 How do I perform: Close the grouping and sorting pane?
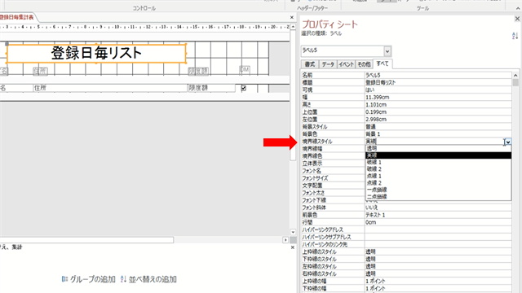coord(292,247)
